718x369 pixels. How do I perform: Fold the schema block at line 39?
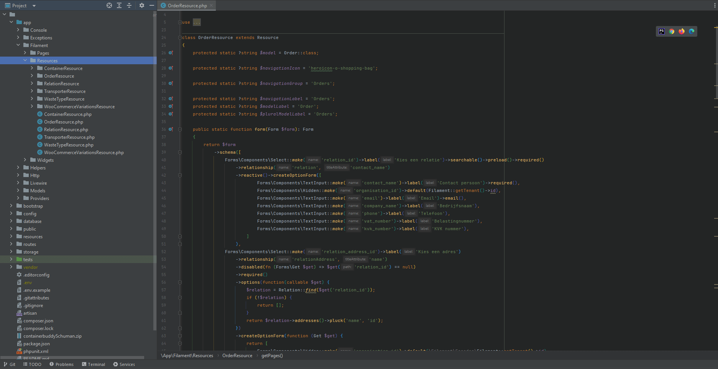point(180,152)
